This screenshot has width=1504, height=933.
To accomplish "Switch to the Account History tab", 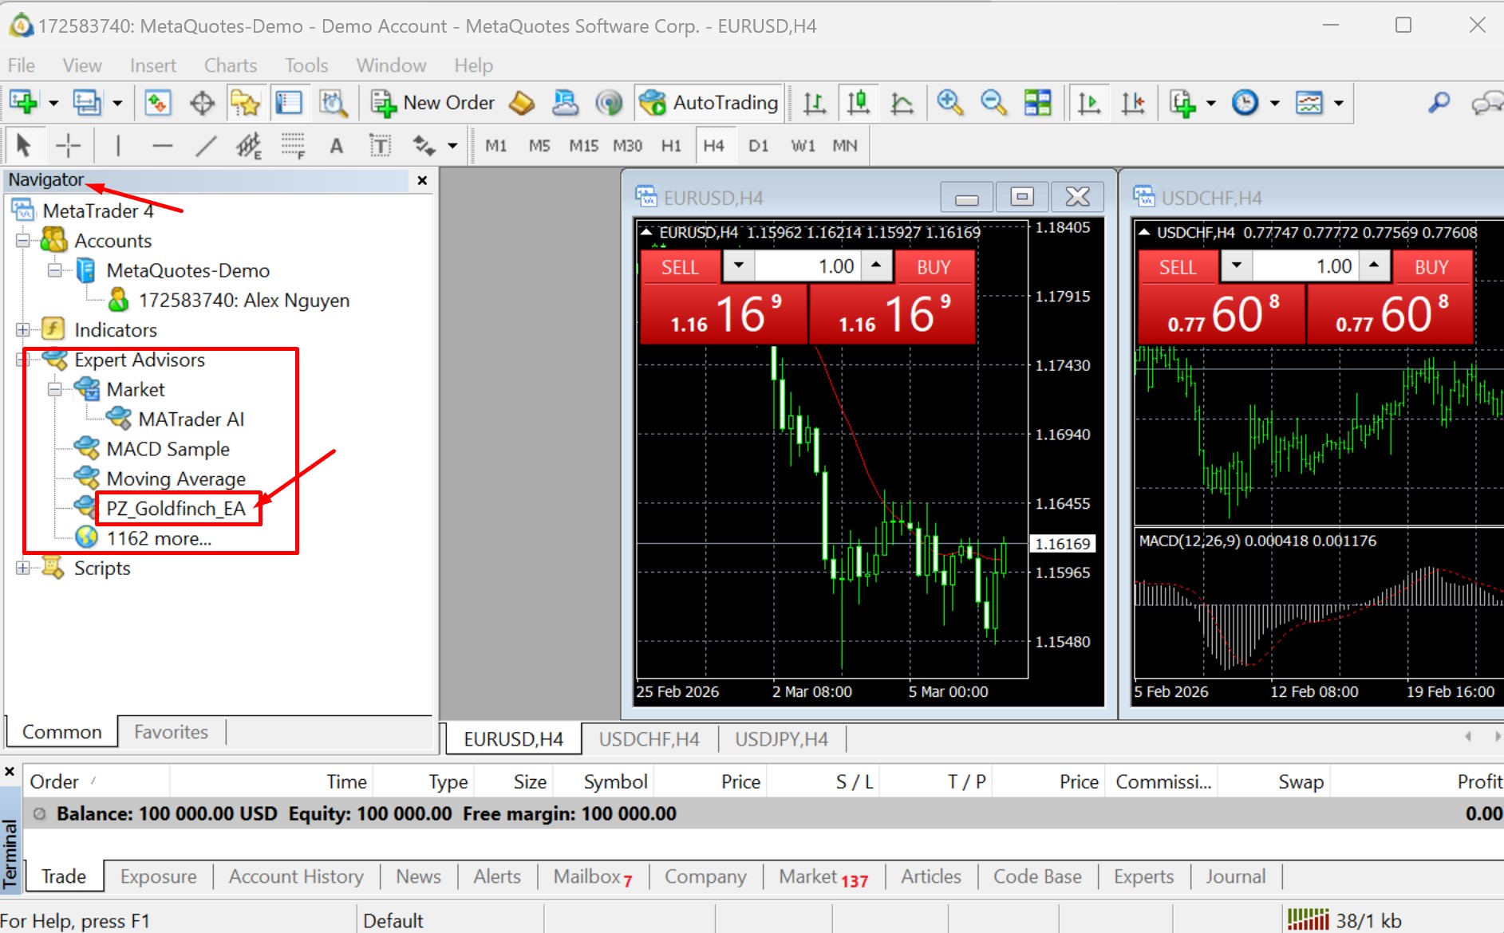I will pos(296,876).
